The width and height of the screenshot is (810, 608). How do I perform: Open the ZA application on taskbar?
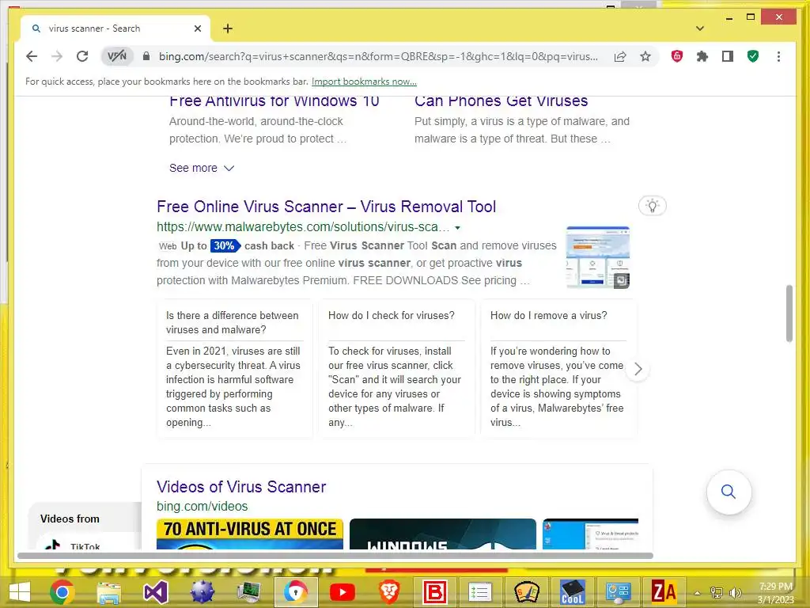(x=664, y=592)
